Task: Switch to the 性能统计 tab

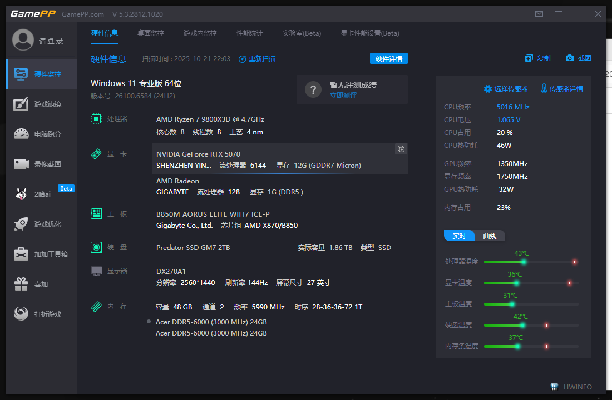Action: tap(249, 33)
